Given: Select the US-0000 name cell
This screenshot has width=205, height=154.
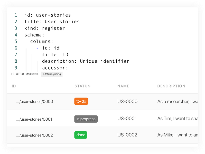Looking at the screenshot, I should point(127,101).
